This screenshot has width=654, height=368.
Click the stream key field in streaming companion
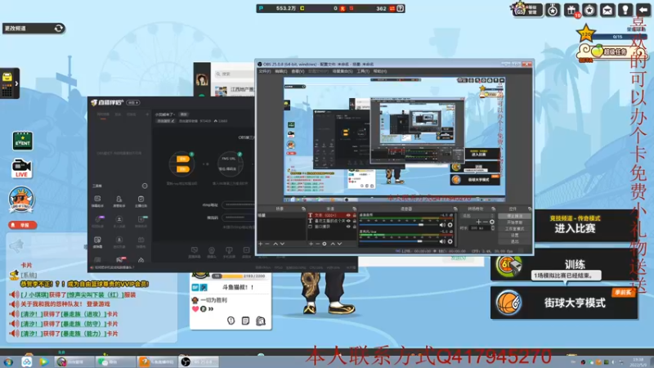[x=239, y=218]
